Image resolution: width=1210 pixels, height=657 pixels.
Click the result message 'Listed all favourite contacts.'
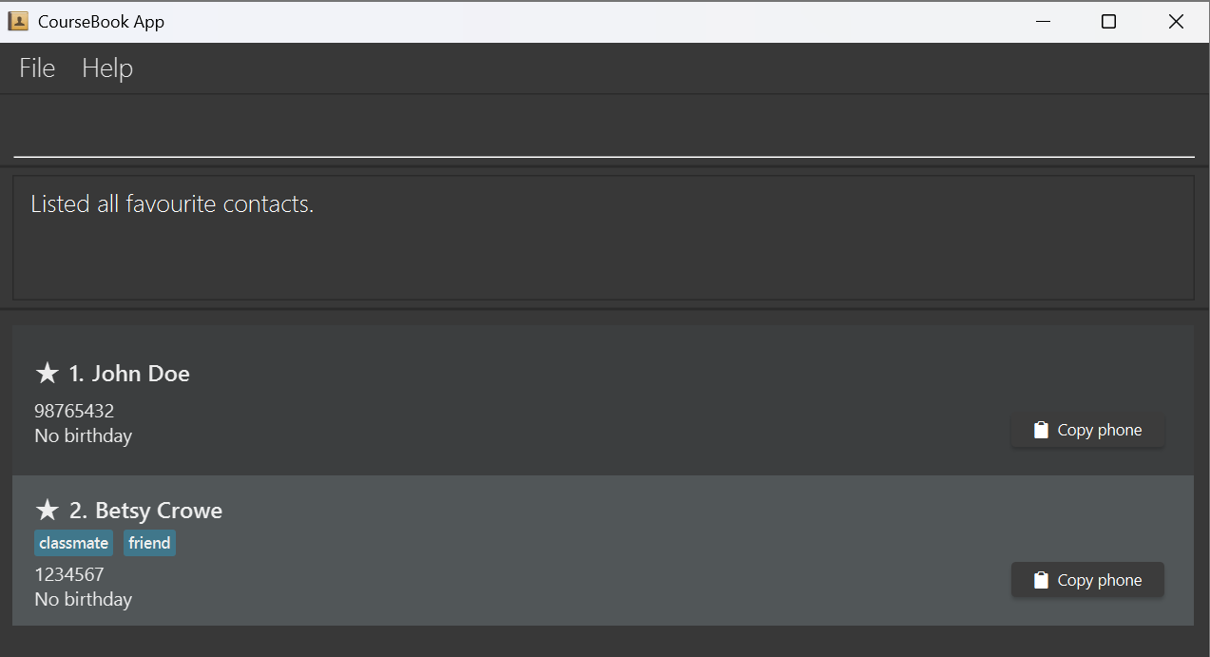pyautogui.click(x=172, y=204)
